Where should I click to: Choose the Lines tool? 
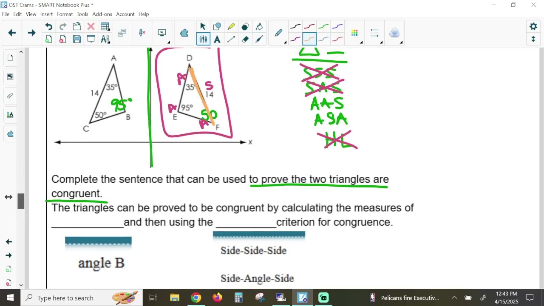[231, 40]
